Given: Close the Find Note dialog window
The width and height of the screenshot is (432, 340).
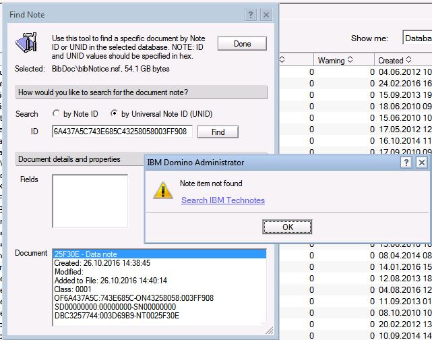Looking at the screenshot, I should (266, 14).
